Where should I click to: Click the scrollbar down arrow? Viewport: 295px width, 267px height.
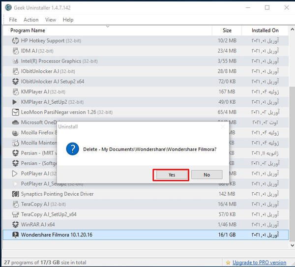pos(292,245)
